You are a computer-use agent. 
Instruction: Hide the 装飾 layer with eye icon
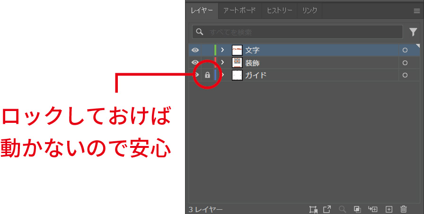(x=195, y=62)
